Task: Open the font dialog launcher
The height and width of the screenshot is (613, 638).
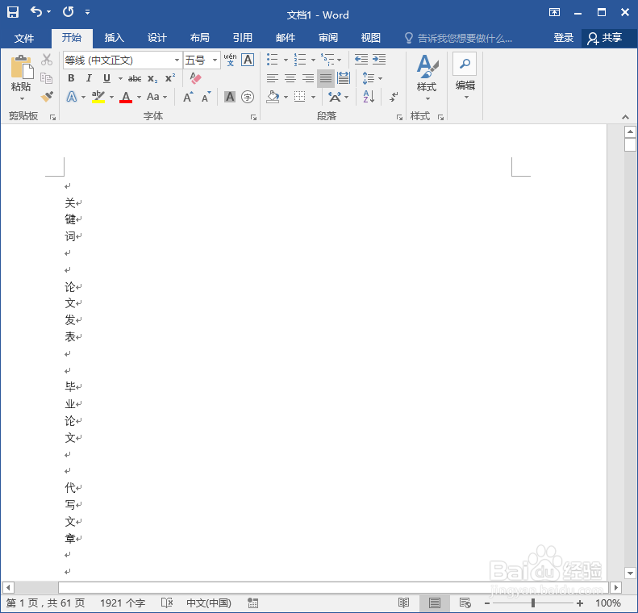Action: (x=253, y=118)
